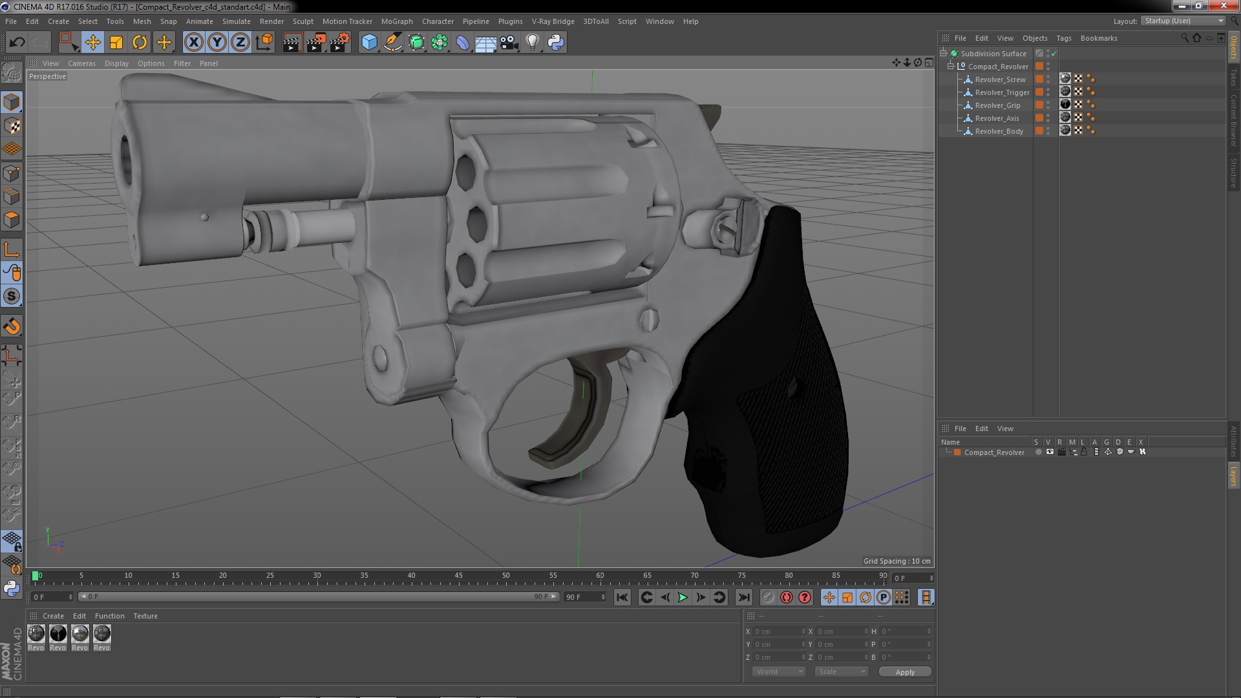Screen dimensions: 1241x698
Task: Toggle Subdivision Surface enable checkmark
Action: click(x=1054, y=54)
